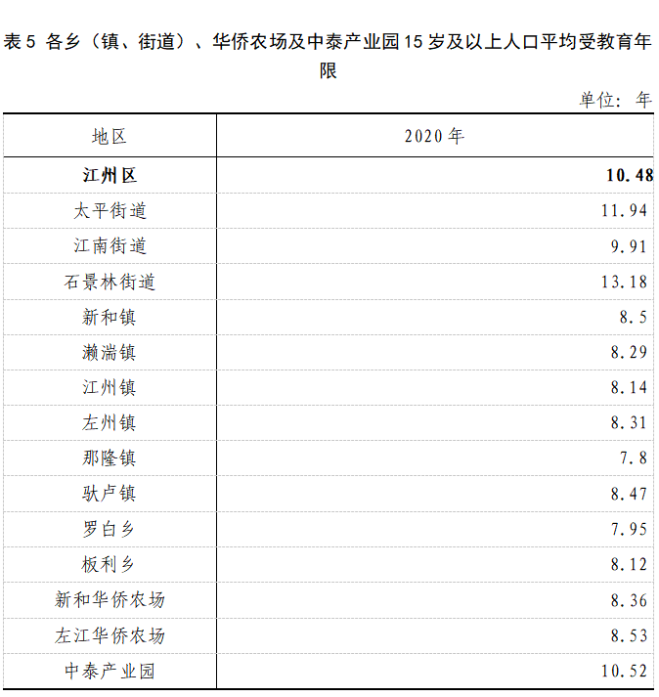Screen dimensions: 659x697
Task: Select the row '新和镇'
Action: point(329,317)
